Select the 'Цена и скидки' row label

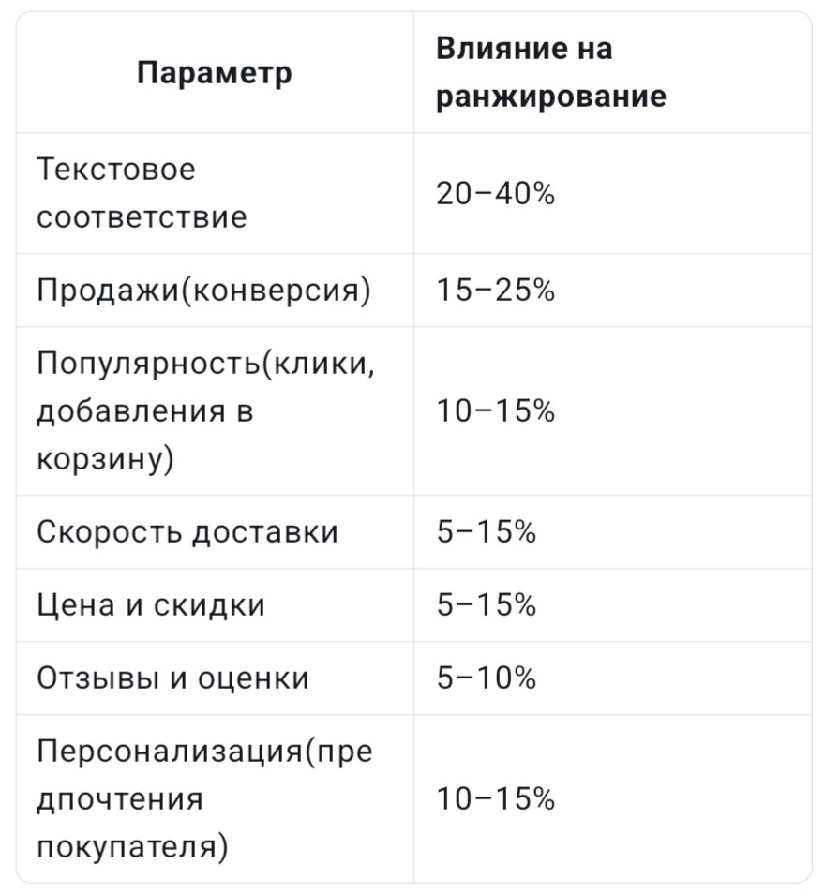pos(151,605)
